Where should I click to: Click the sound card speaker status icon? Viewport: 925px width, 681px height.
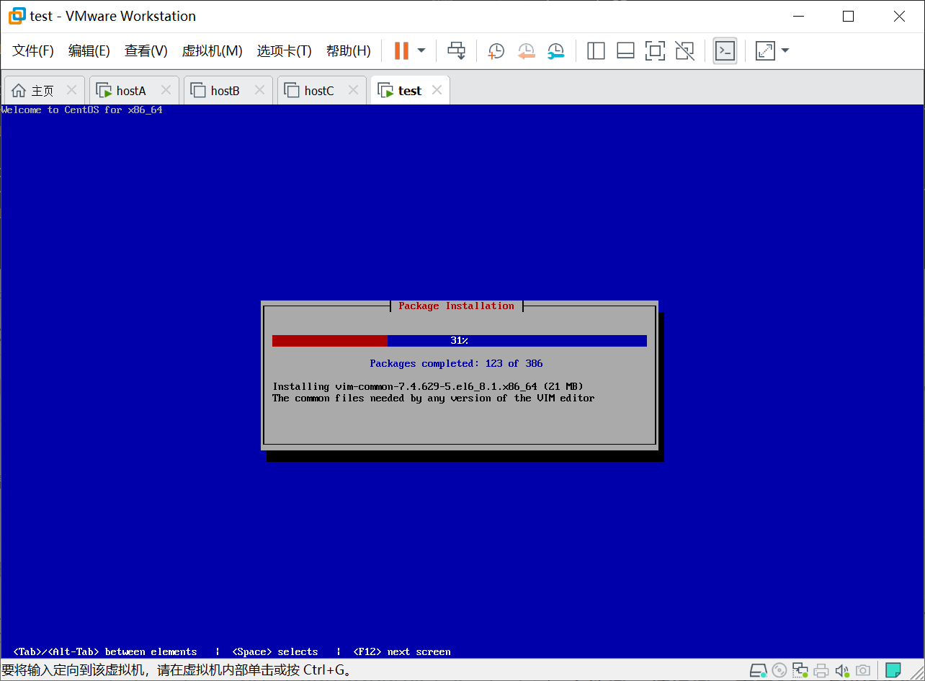pos(842,671)
